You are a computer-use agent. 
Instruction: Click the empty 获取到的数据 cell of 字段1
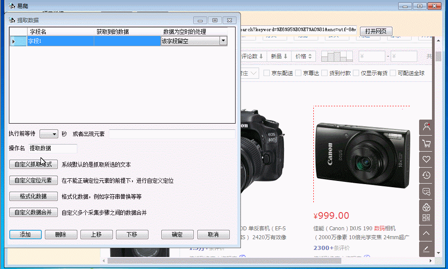click(x=128, y=41)
